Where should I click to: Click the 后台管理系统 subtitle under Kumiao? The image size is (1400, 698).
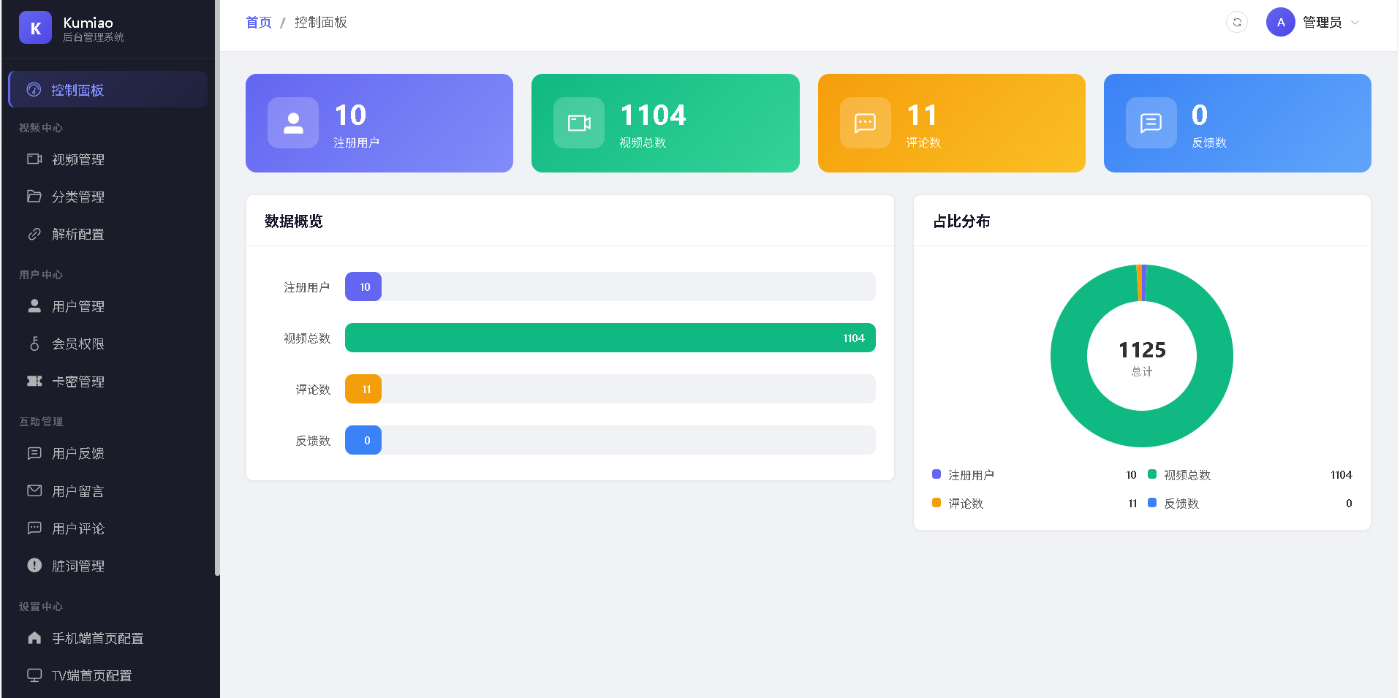(x=94, y=37)
